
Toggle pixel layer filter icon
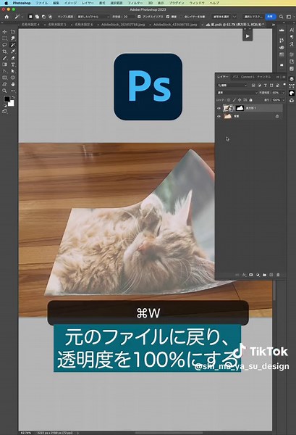tap(253, 86)
